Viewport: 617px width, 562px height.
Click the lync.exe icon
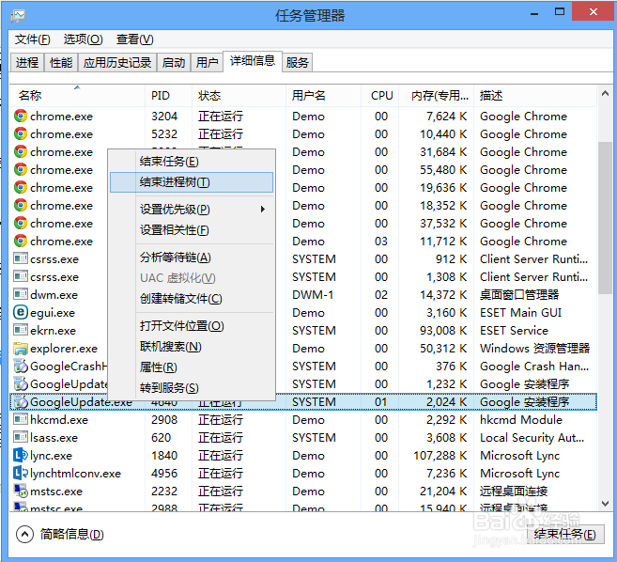click(x=21, y=455)
